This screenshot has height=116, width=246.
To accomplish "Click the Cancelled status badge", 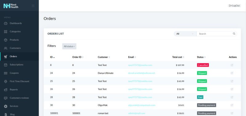I will [203, 65].
